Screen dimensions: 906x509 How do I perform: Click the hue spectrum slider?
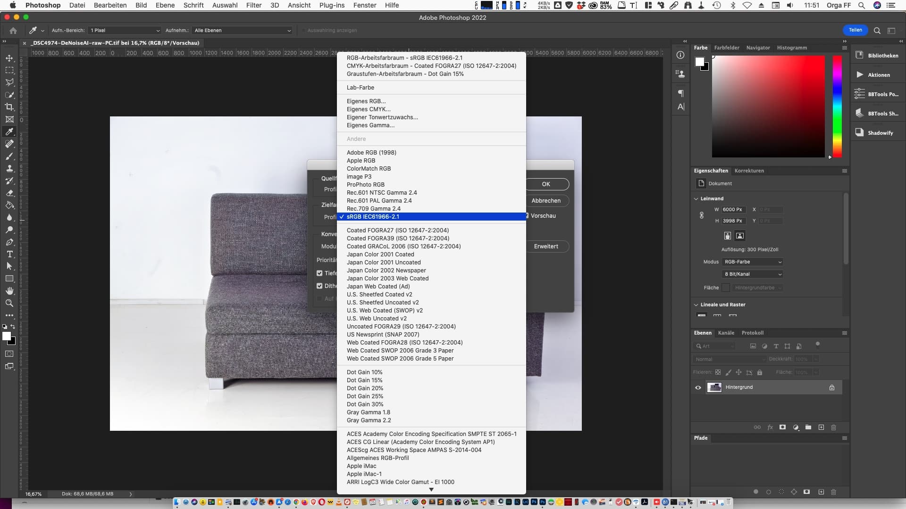coord(837,107)
